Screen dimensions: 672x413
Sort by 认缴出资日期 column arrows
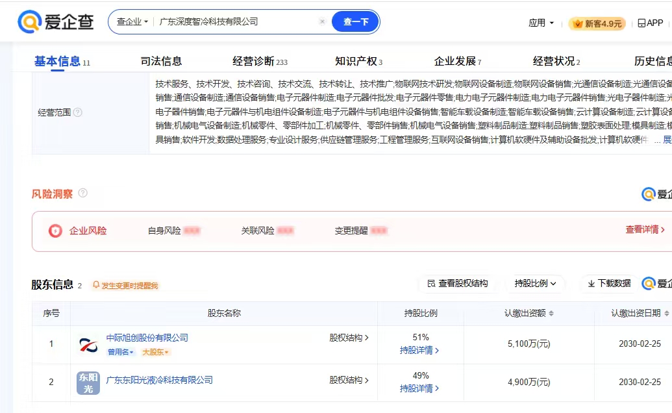point(666,313)
